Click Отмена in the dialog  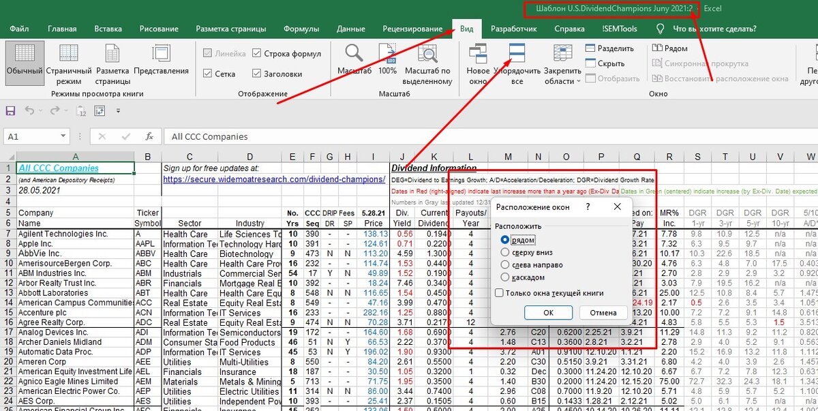(603, 313)
